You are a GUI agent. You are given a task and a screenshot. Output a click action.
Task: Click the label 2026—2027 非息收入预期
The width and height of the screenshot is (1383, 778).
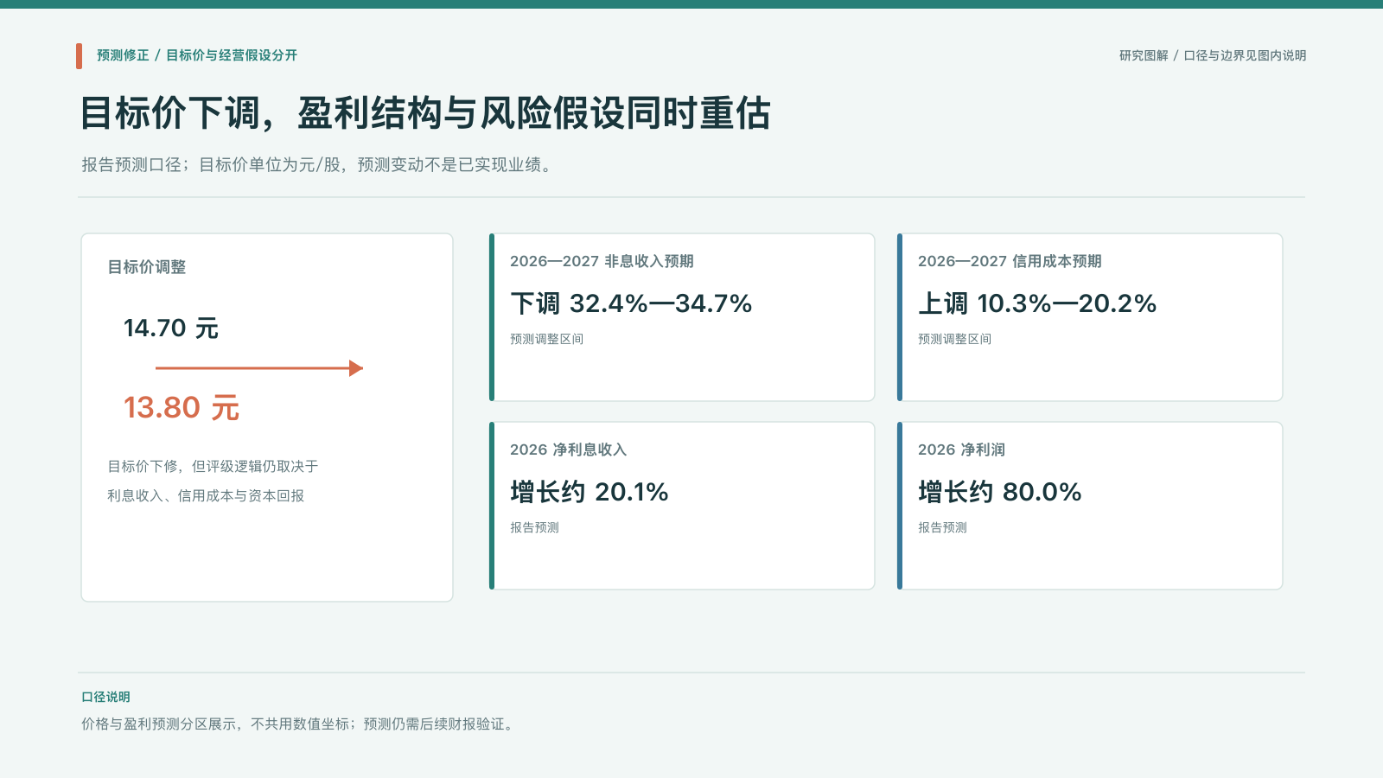click(x=602, y=261)
